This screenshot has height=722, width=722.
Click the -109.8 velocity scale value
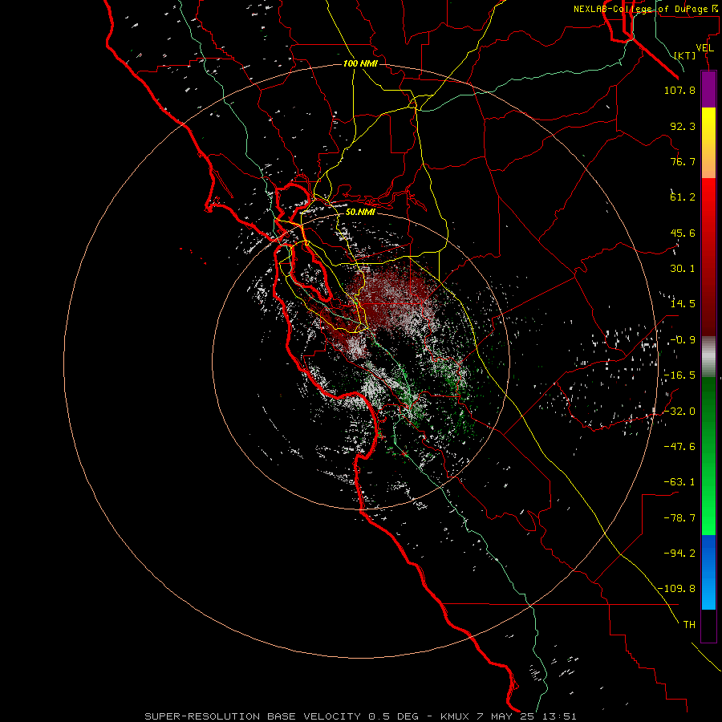pyautogui.click(x=676, y=589)
